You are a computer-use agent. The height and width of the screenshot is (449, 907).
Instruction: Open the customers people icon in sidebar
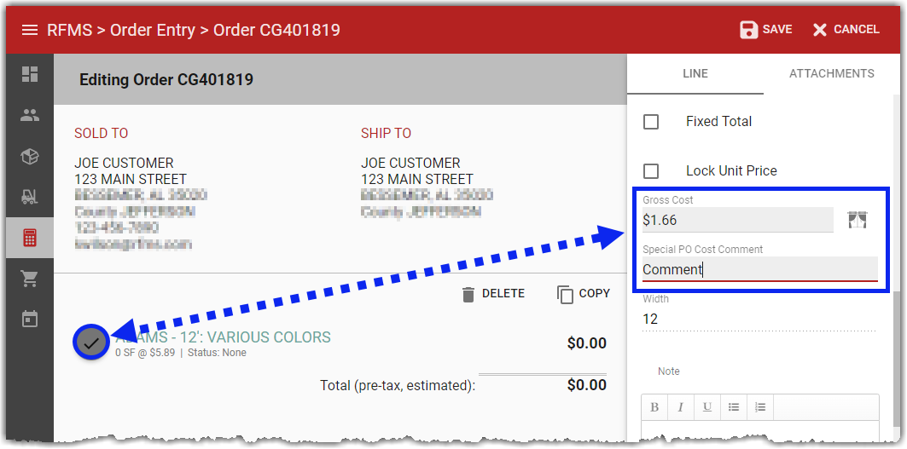pyautogui.click(x=30, y=115)
